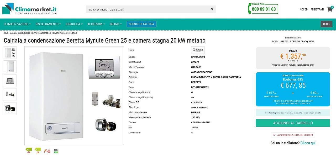Click the A hot water energy class icon
The width and height of the screenshot is (336, 156).
point(38,150)
